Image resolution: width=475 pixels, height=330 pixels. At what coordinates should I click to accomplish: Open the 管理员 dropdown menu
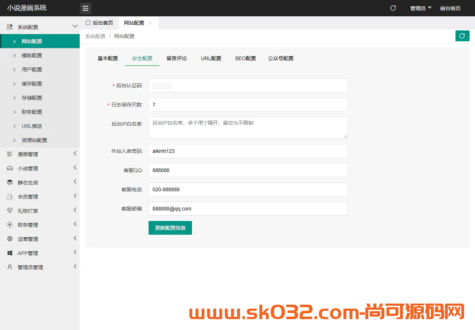point(421,8)
